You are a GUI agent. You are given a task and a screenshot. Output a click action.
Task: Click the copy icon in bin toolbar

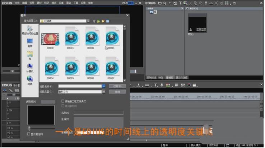[196, 3]
